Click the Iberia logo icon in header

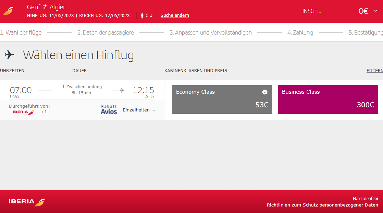[x=8, y=11]
